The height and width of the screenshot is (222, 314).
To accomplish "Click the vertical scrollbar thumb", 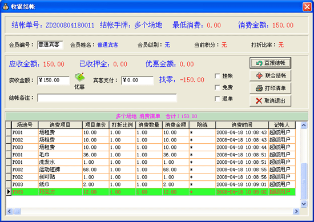I will (304, 181).
